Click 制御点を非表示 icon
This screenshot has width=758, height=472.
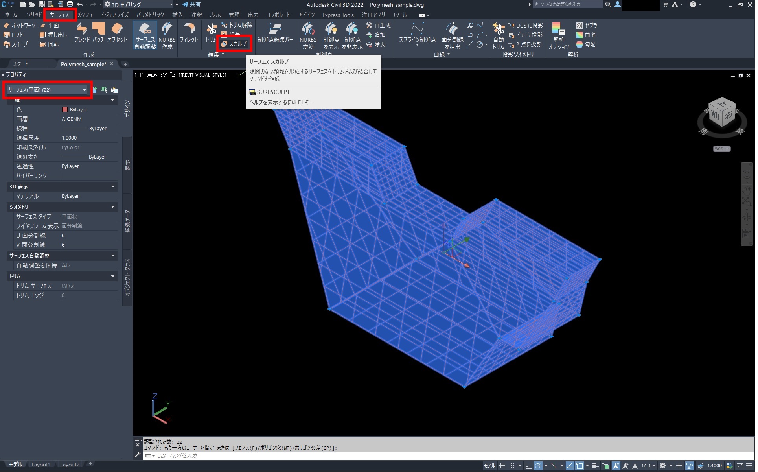353,35
